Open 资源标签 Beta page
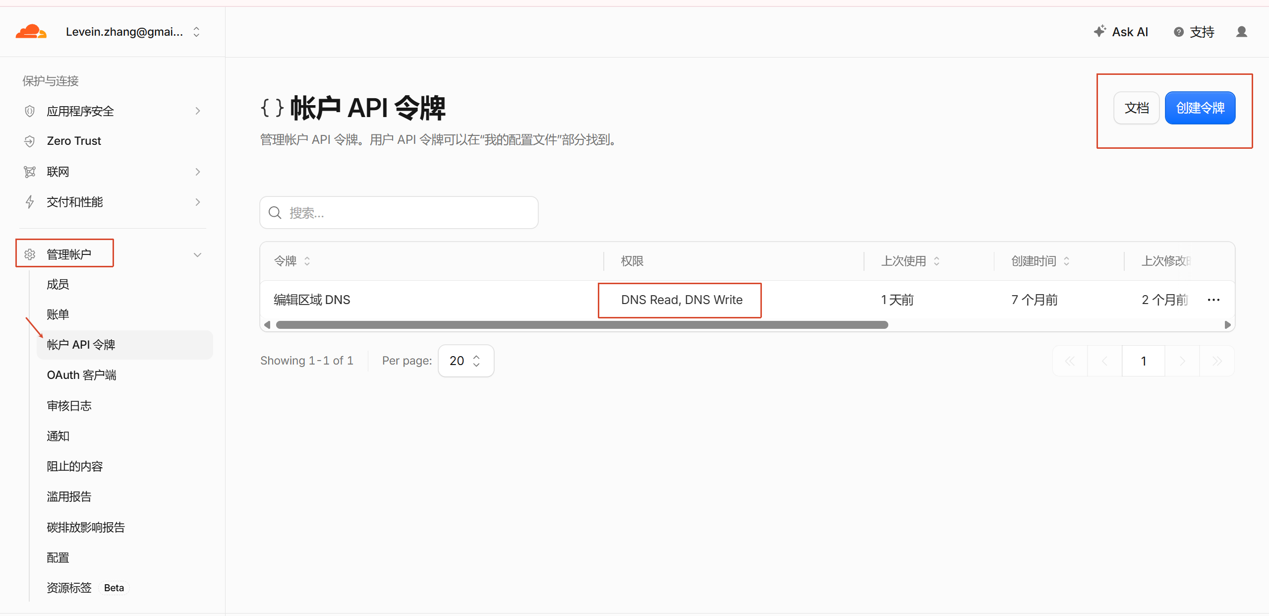Image resolution: width=1269 pixels, height=616 pixels. coord(125,588)
